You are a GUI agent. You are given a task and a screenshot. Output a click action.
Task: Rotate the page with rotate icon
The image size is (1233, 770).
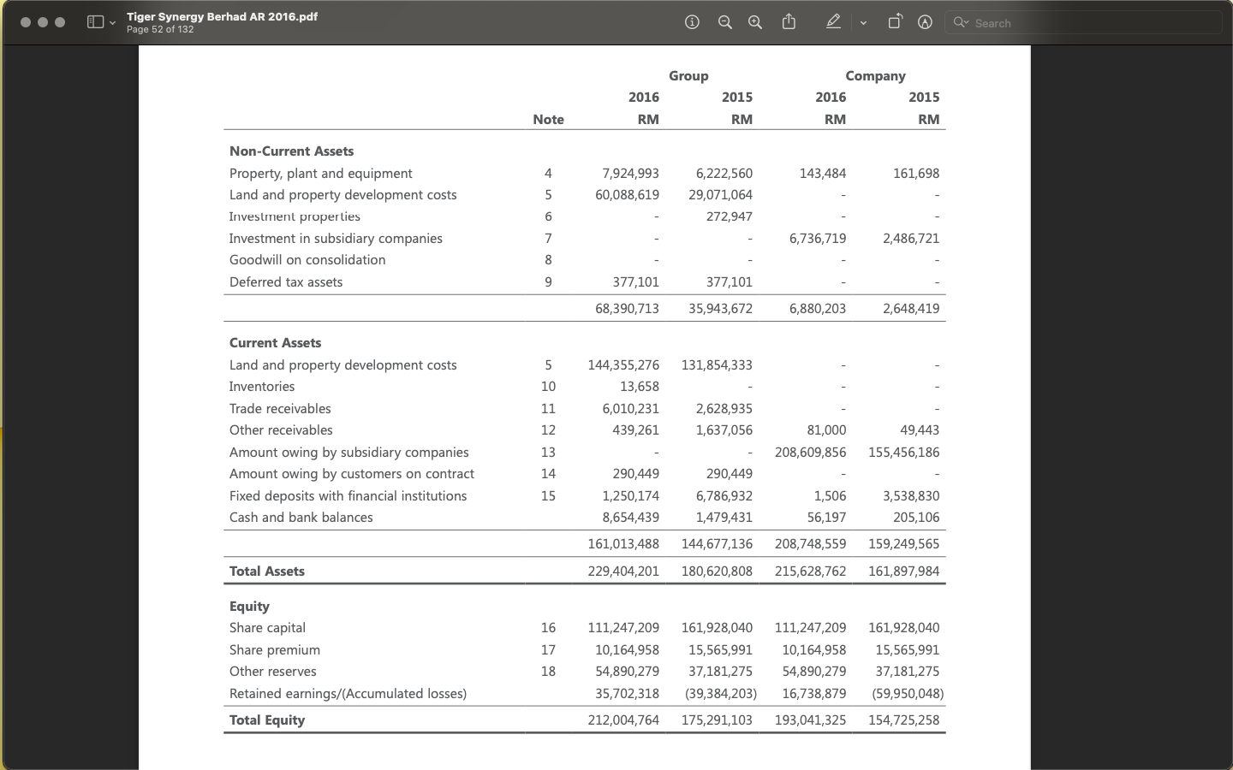895,22
